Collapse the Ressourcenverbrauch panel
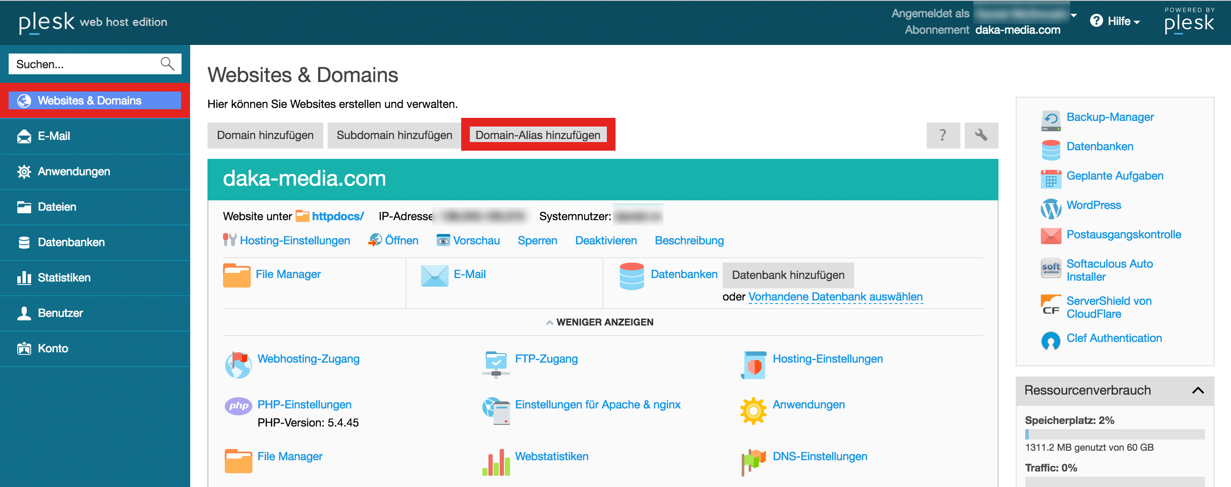Viewport: 1231px width, 487px height. 1197,391
